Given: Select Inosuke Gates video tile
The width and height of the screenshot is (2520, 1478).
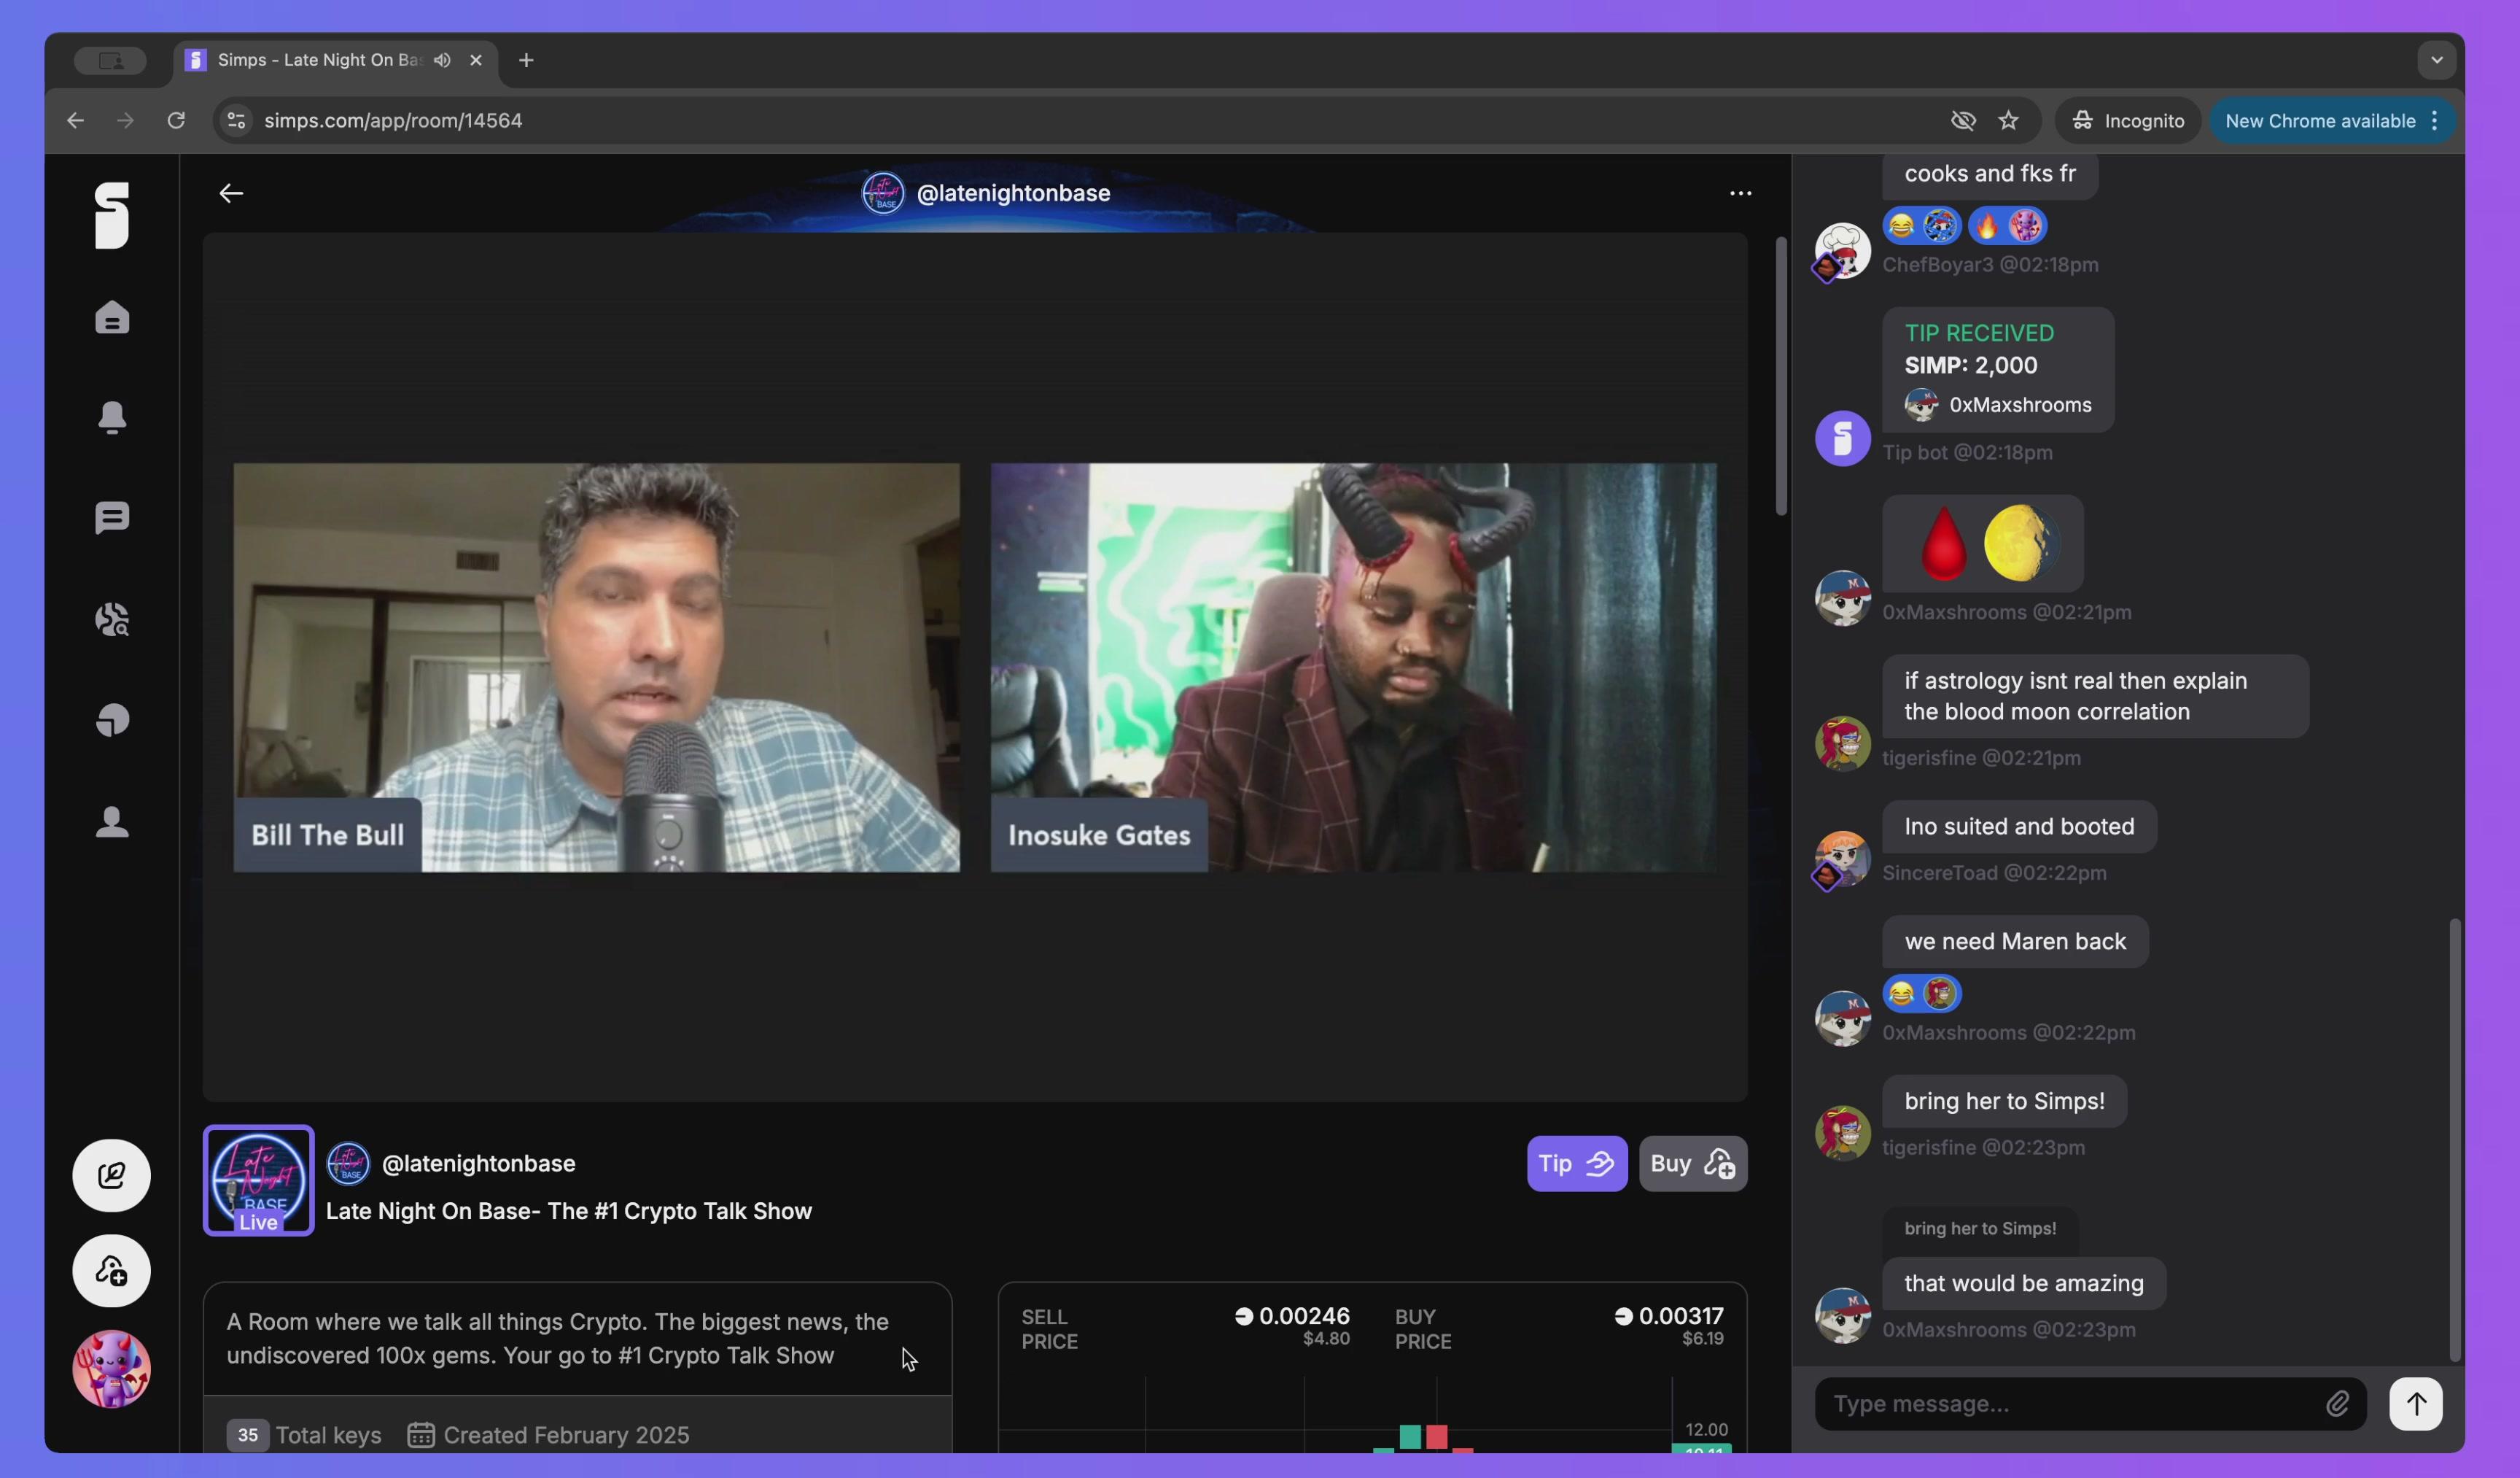Looking at the screenshot, I should pyautogui.click(x=1353, y=668).
